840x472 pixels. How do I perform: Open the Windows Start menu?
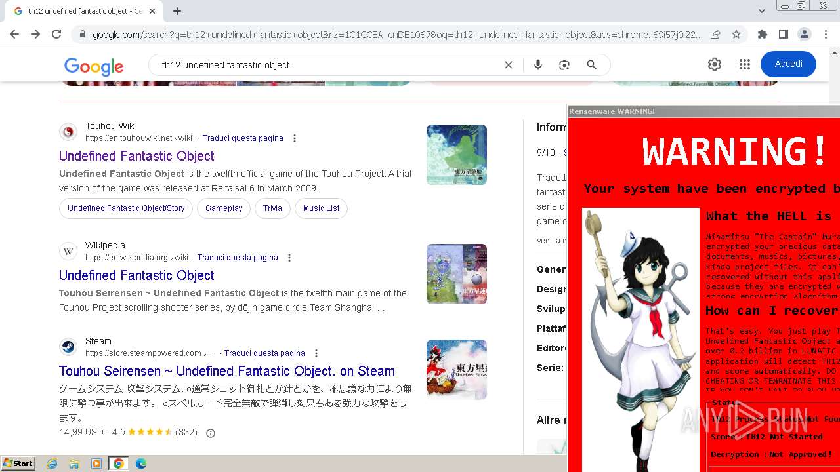18,463
